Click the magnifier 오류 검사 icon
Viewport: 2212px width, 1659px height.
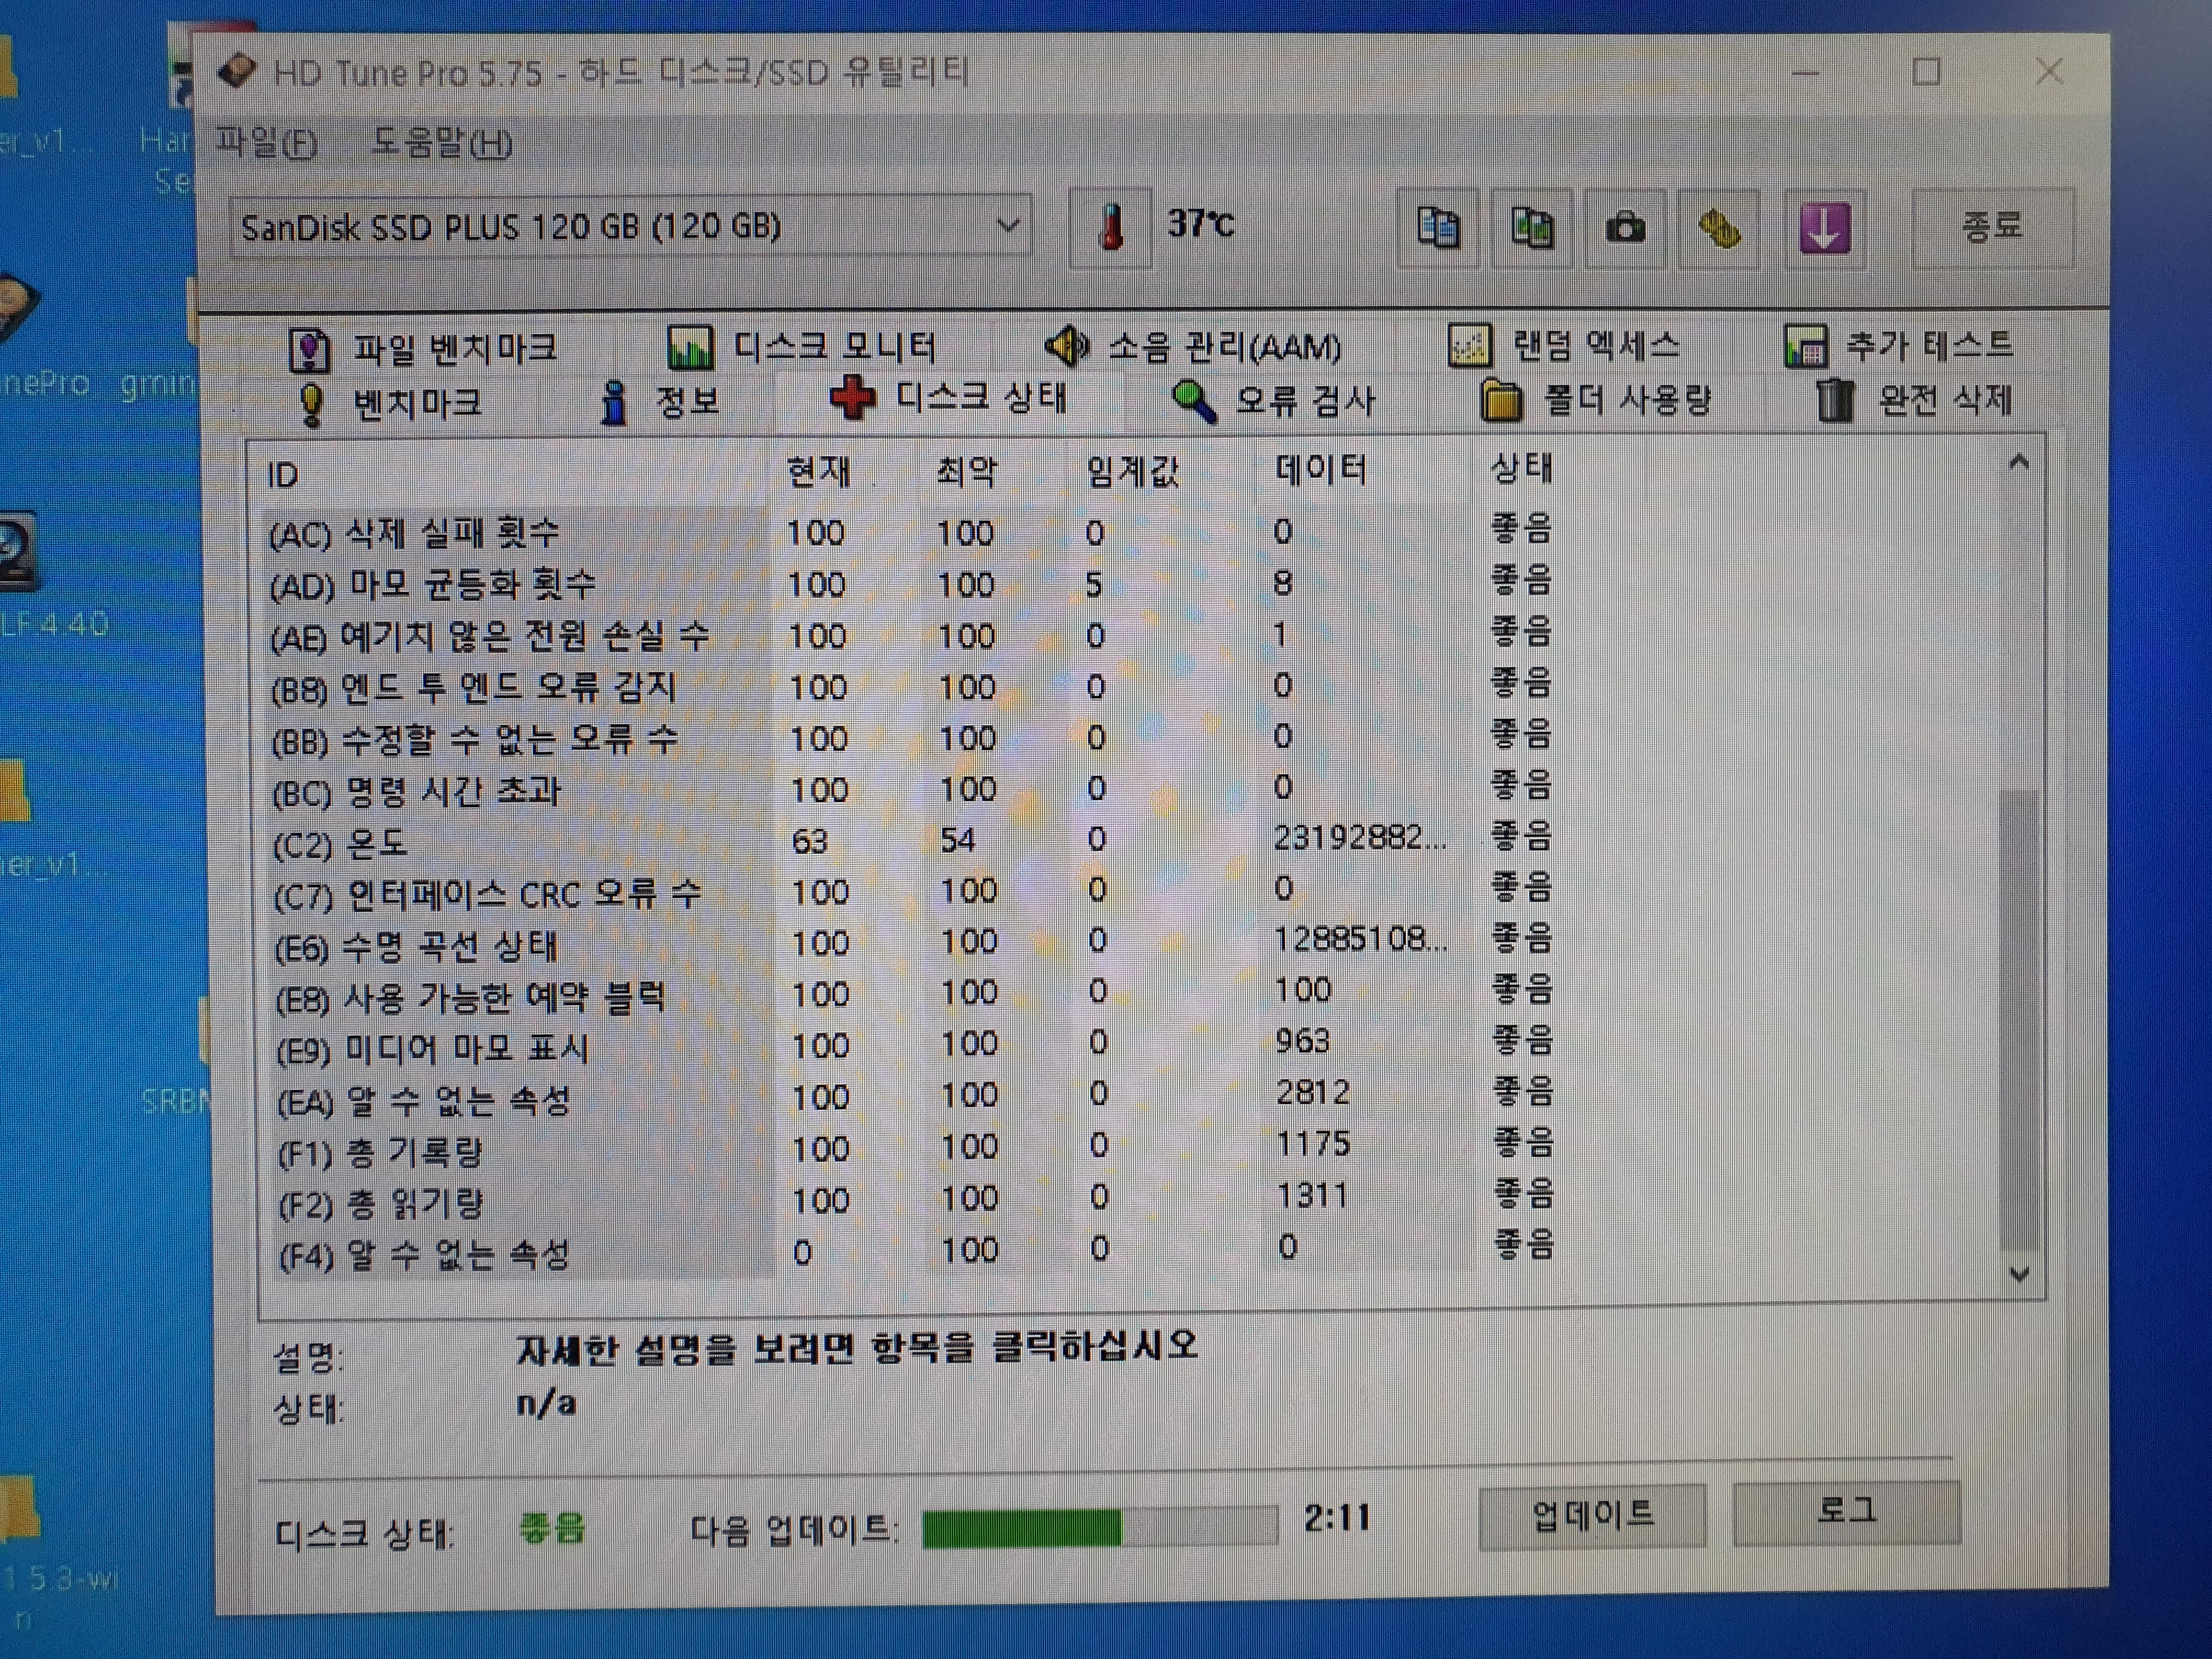1194,402
